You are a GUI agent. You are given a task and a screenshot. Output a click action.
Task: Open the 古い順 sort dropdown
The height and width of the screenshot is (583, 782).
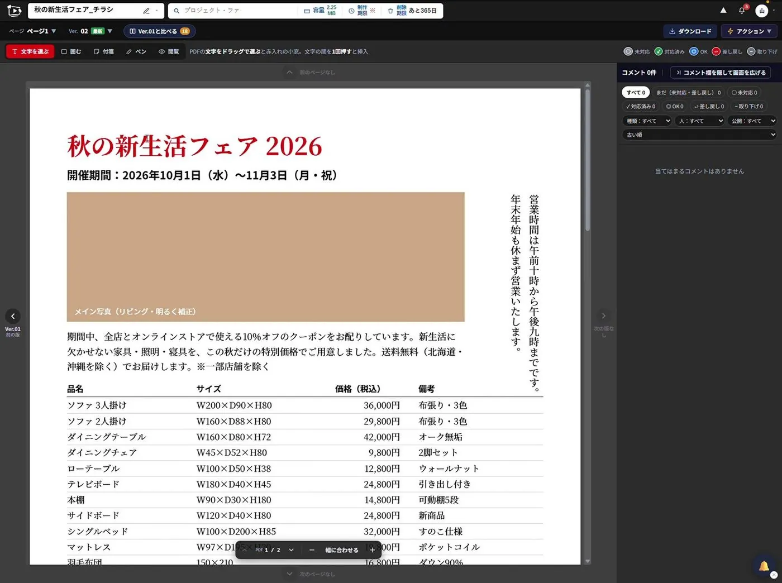coord(700,135)
